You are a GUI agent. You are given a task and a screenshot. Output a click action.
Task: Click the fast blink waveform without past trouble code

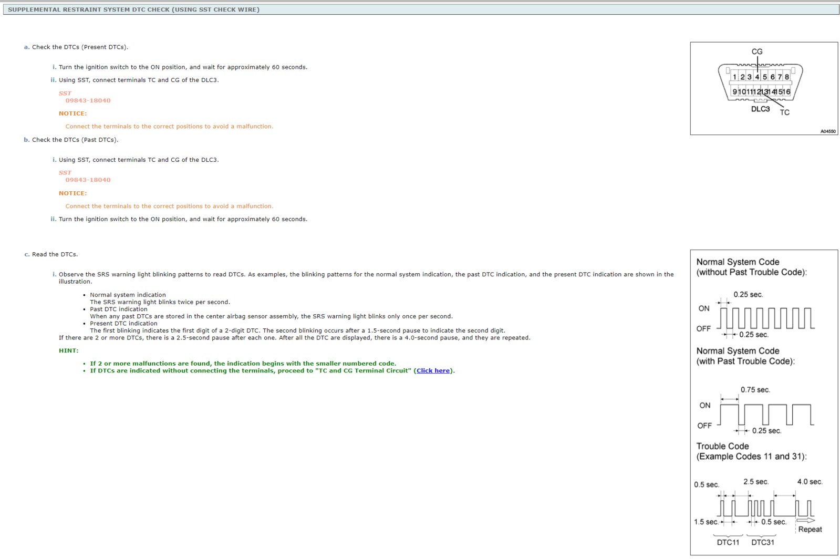point(767,318)
